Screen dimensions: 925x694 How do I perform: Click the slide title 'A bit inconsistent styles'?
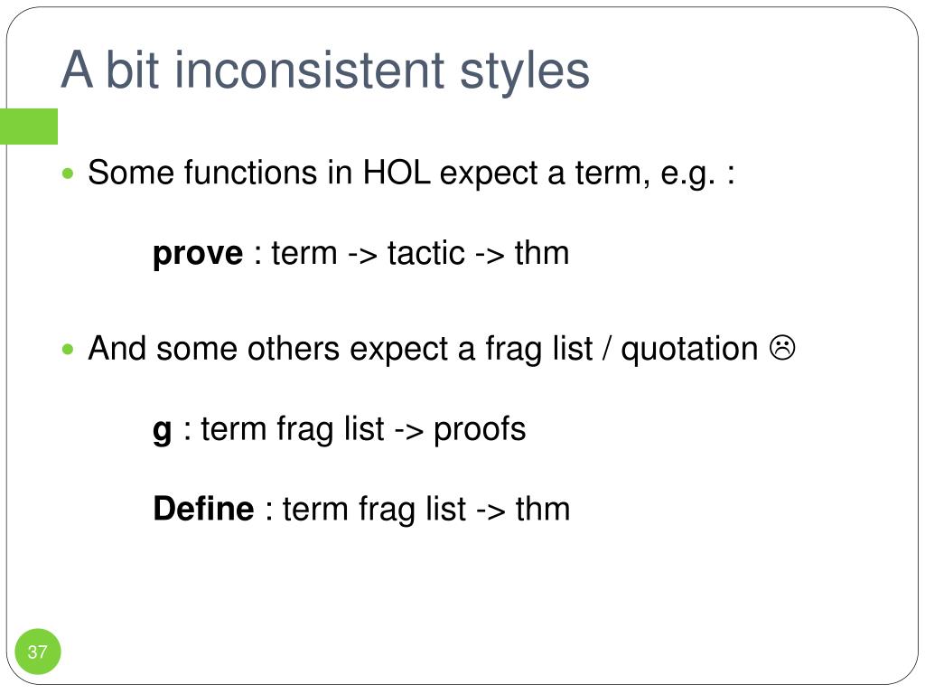coord(325,70)
